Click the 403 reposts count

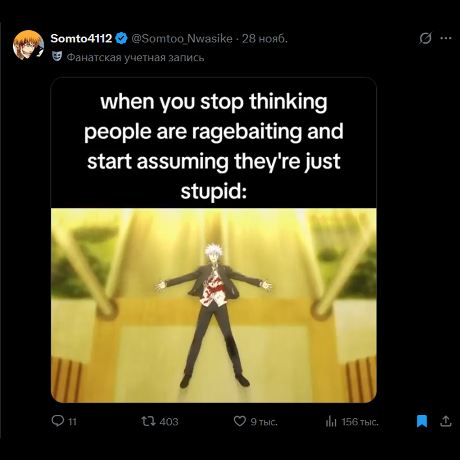[169, 422]
